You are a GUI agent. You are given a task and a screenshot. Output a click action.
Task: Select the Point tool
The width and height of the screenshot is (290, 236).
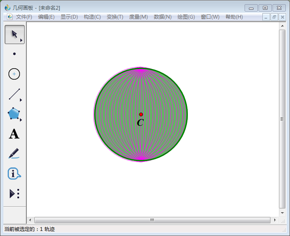point(14,54)
